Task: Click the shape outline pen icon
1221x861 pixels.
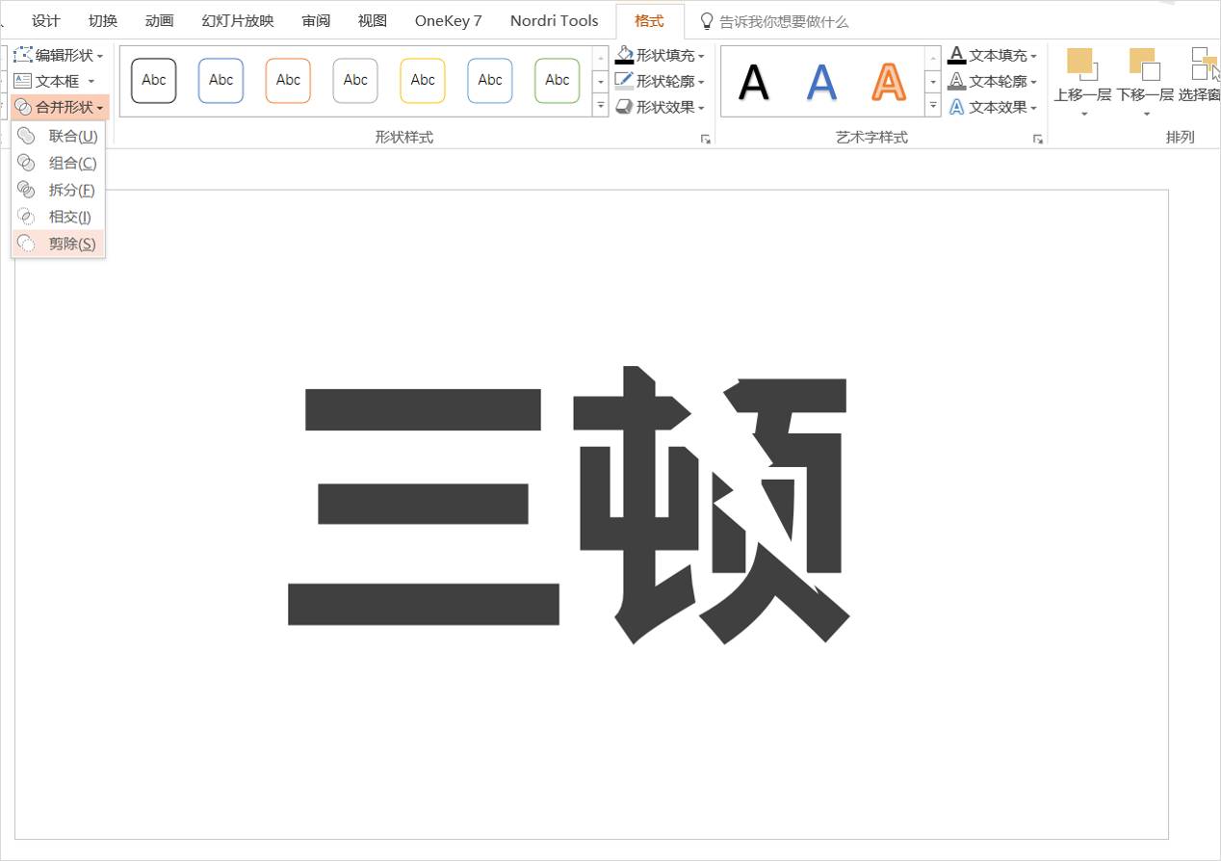Action: [624, 81]
